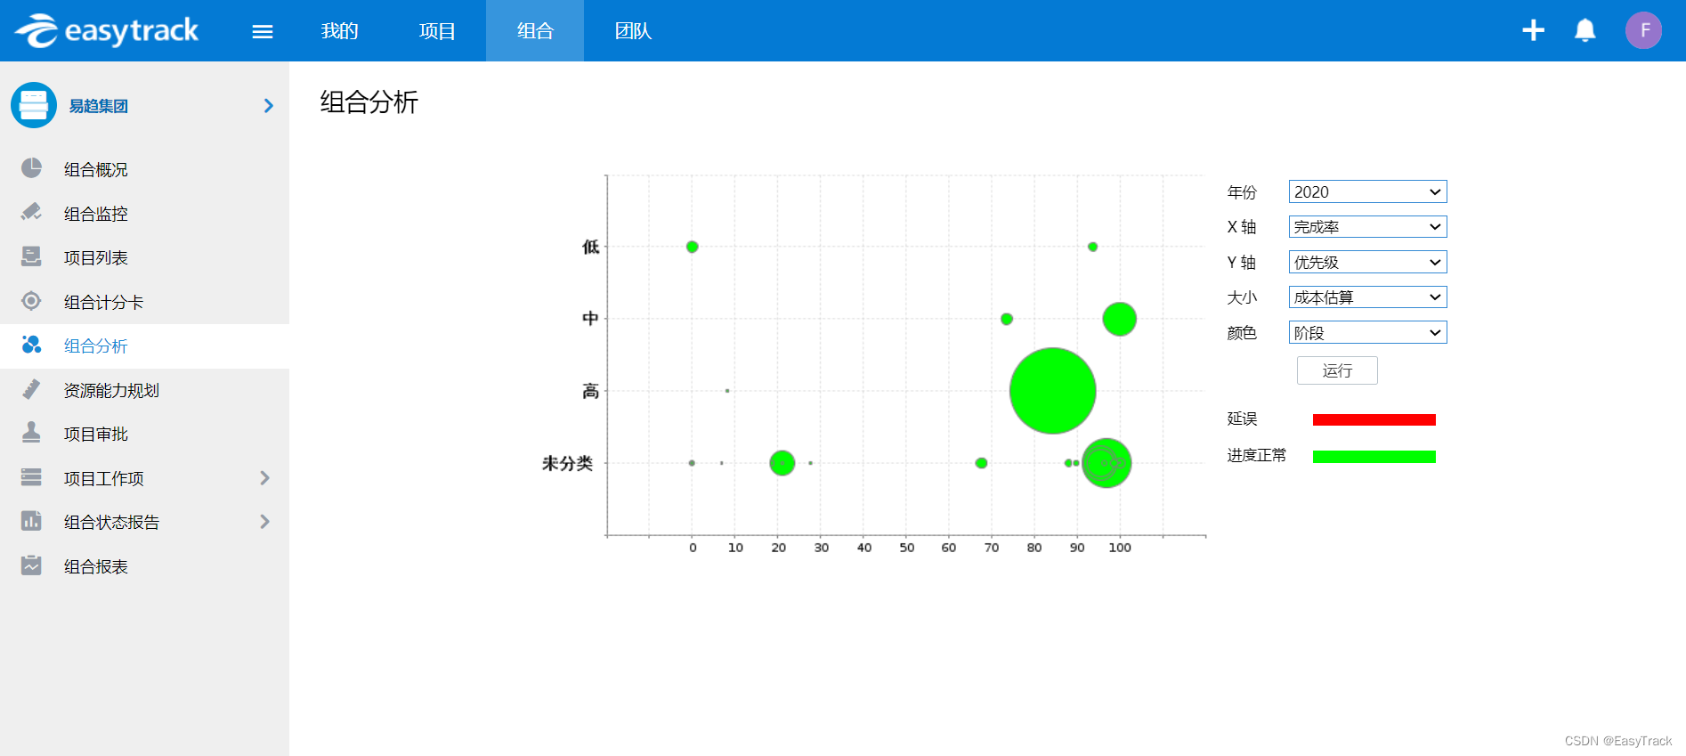Viewport: 1686px width, 756px height.
Task: Click the 易趋集团 organization name
Action: [x=98, y=106]
